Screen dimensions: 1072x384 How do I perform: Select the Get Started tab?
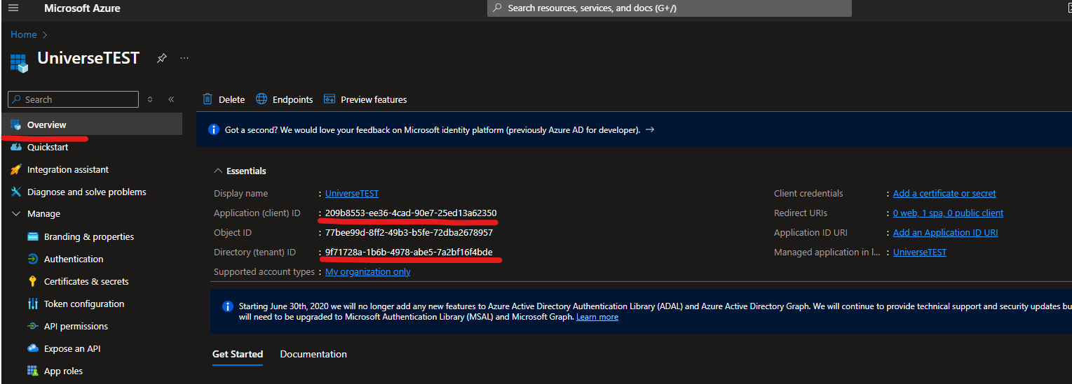[238, 354]
